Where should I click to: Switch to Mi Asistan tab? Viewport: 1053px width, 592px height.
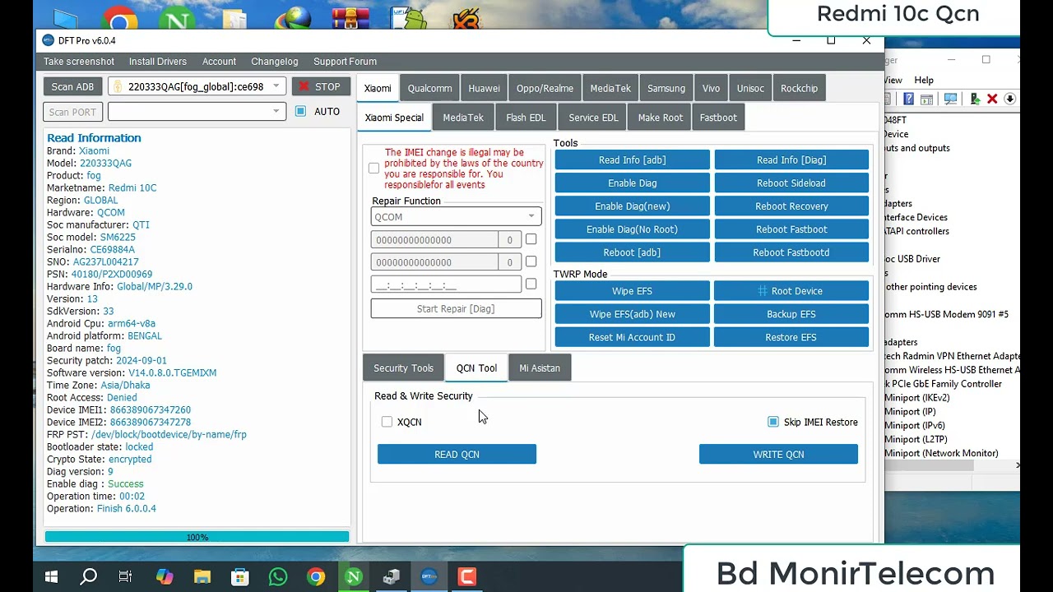point(540,368)
